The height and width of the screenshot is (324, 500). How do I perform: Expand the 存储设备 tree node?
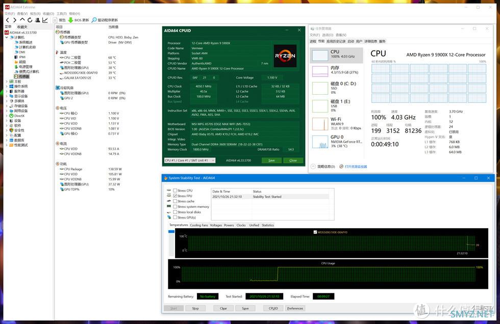pos(7,106)
